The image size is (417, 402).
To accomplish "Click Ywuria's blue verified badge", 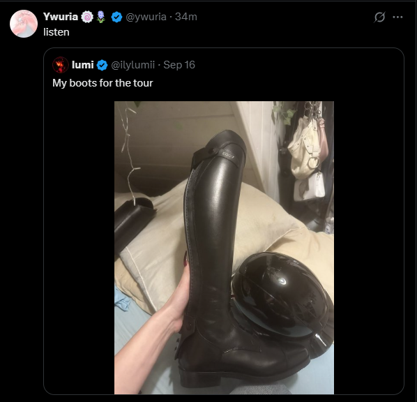I will point(116,17).
